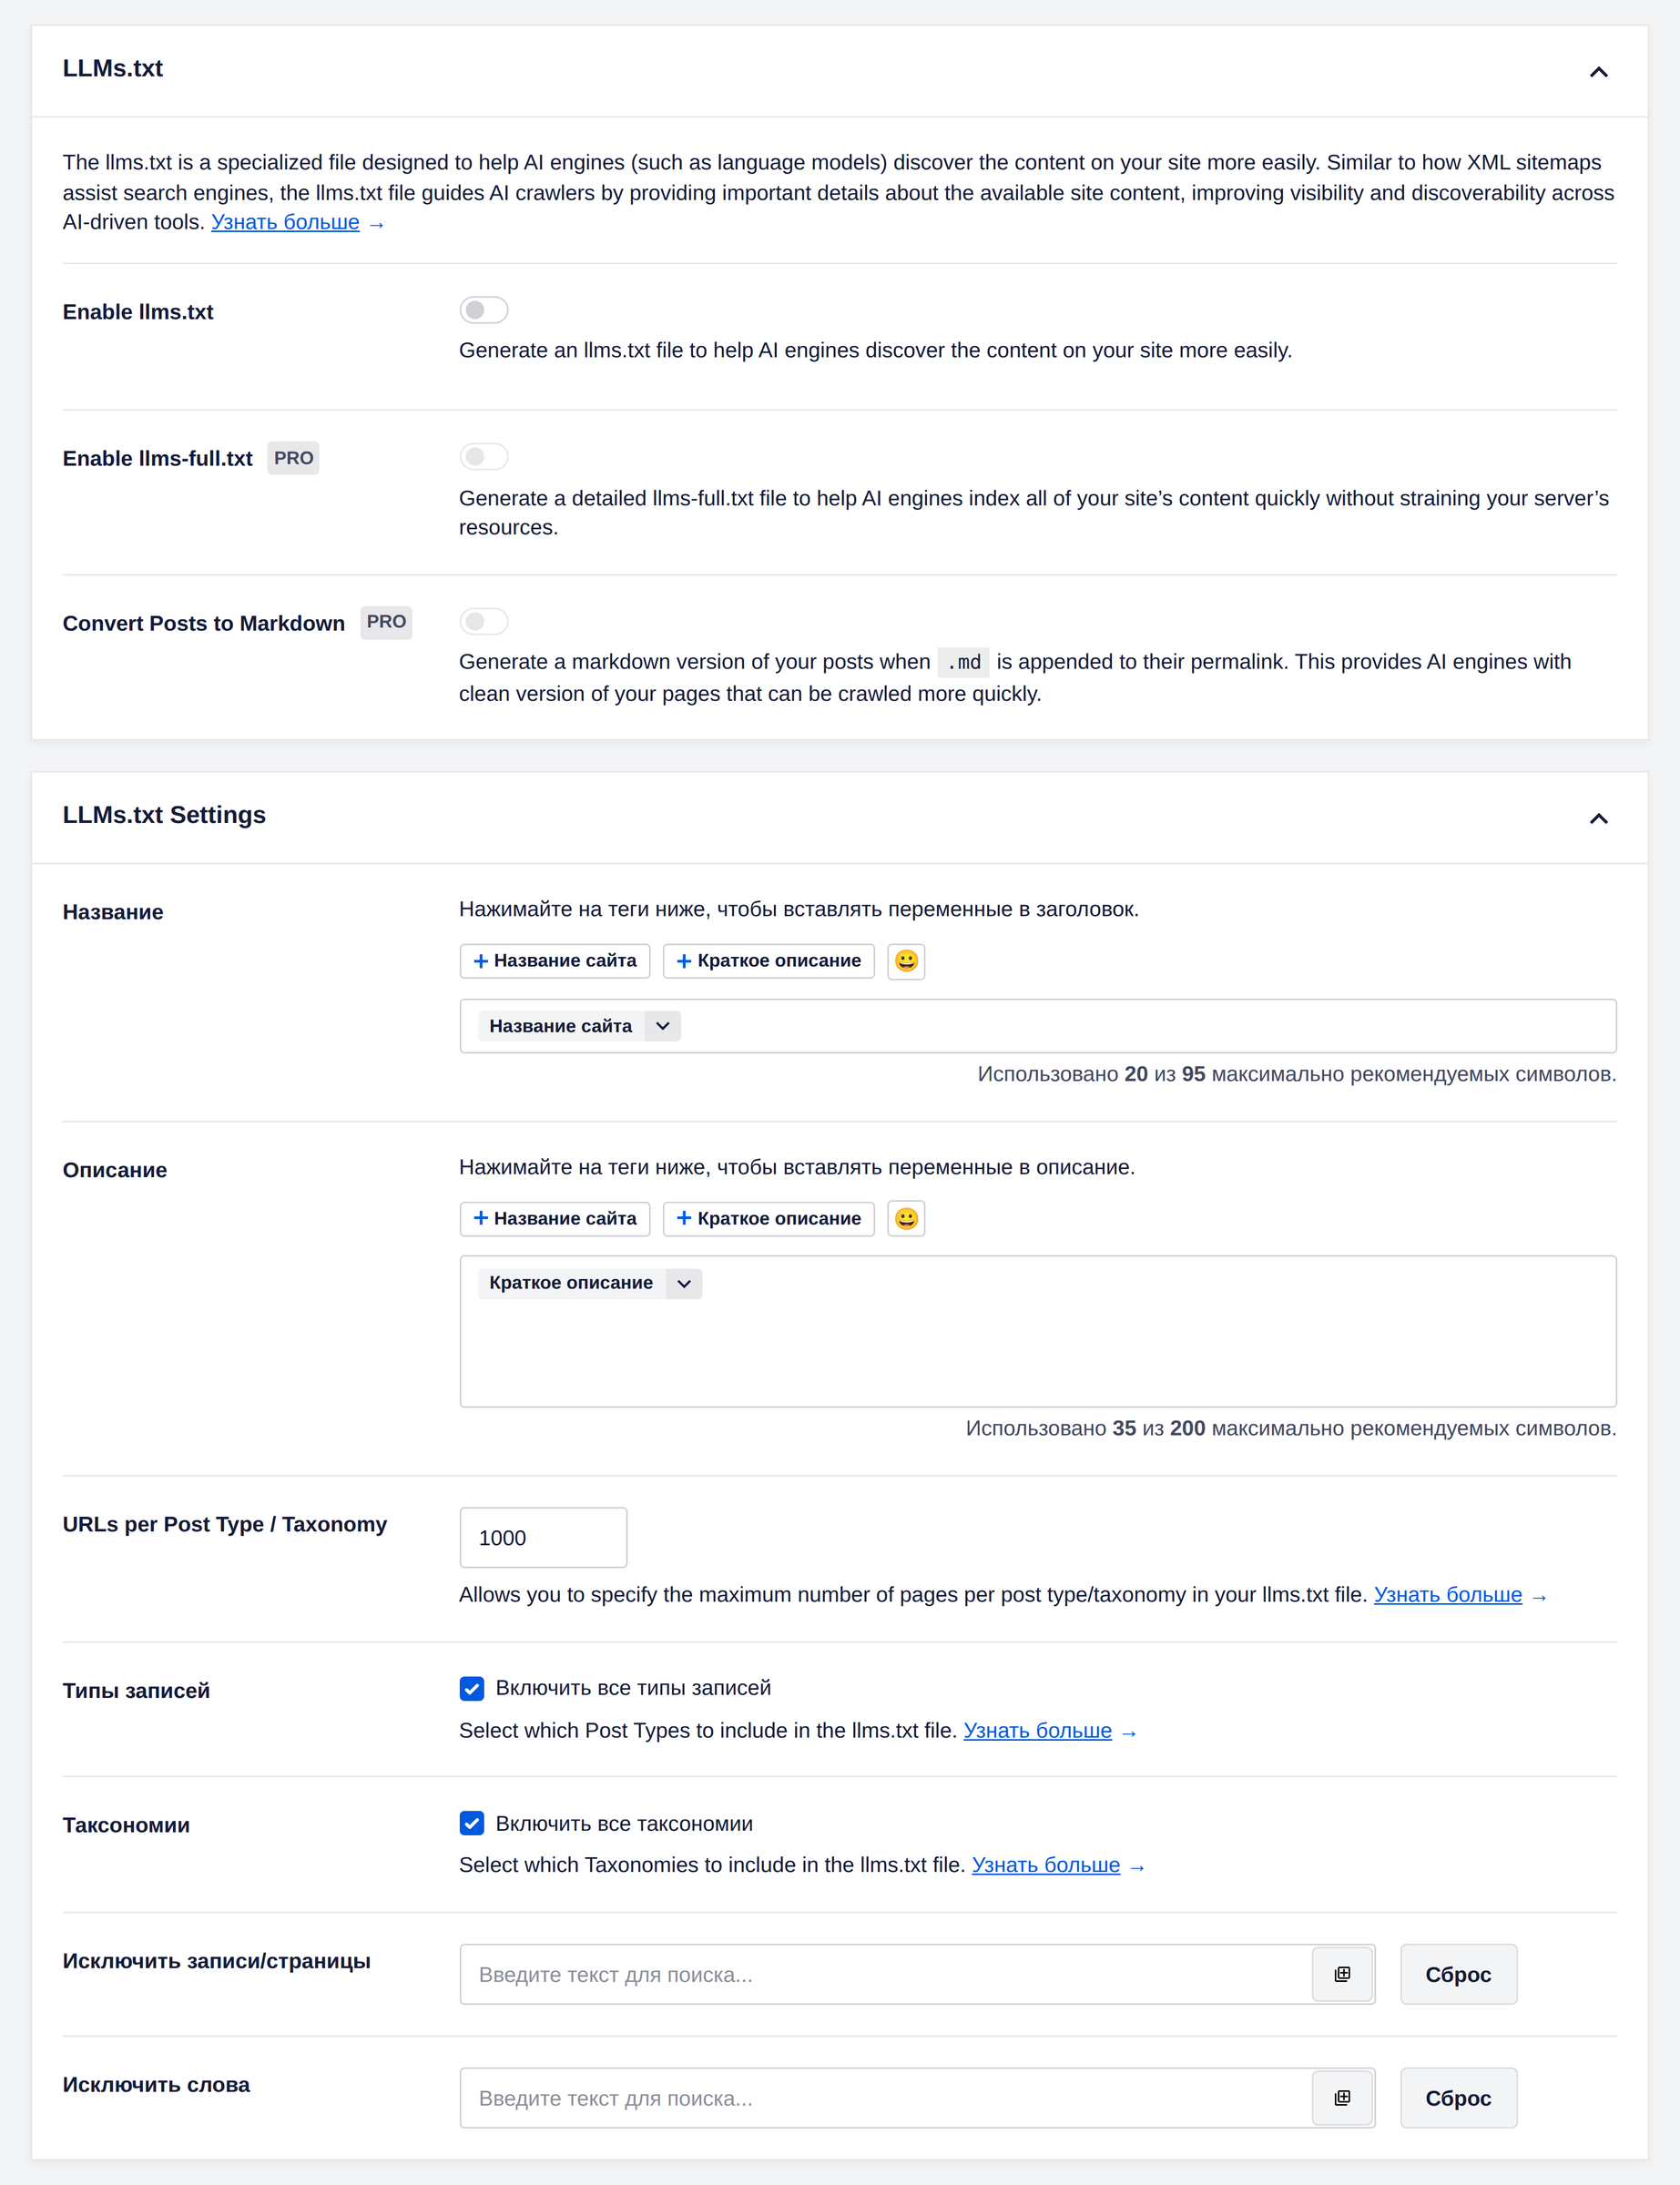The height and width of the screenshot is (2185, 1680).
Task: Open Краткое описание tag dropdown in description field
Action: pyautogui.click(x=684, y=1284)
